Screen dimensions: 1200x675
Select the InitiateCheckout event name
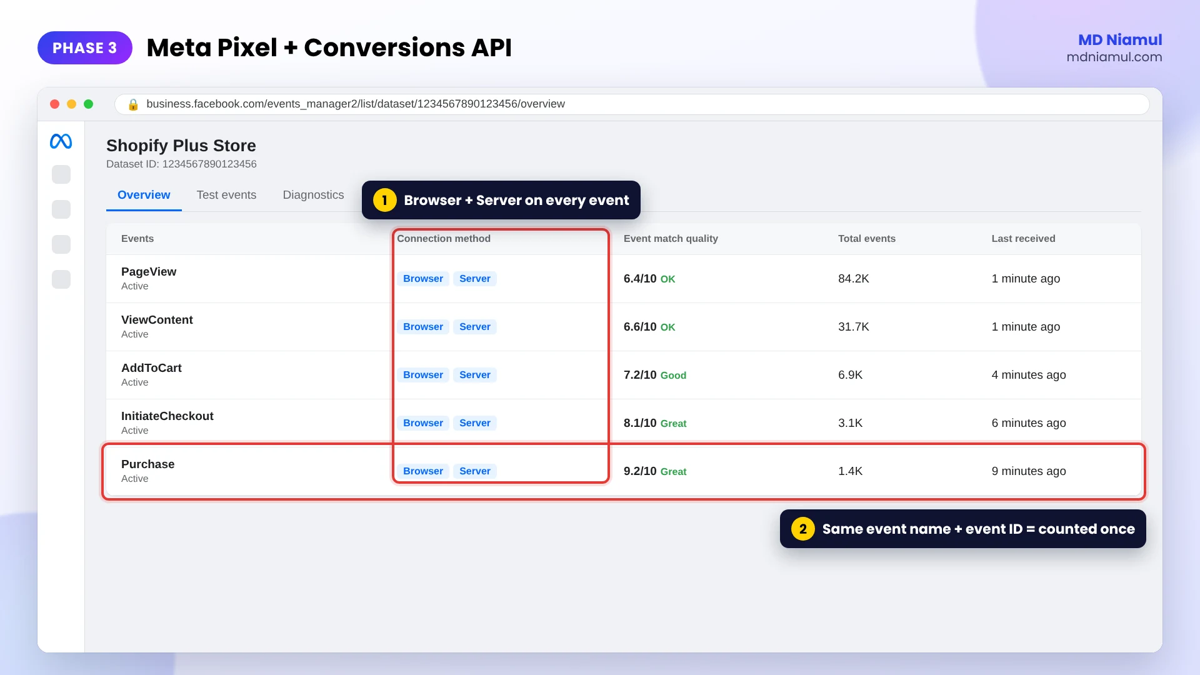pyautogui.click(x=167, y=416)
